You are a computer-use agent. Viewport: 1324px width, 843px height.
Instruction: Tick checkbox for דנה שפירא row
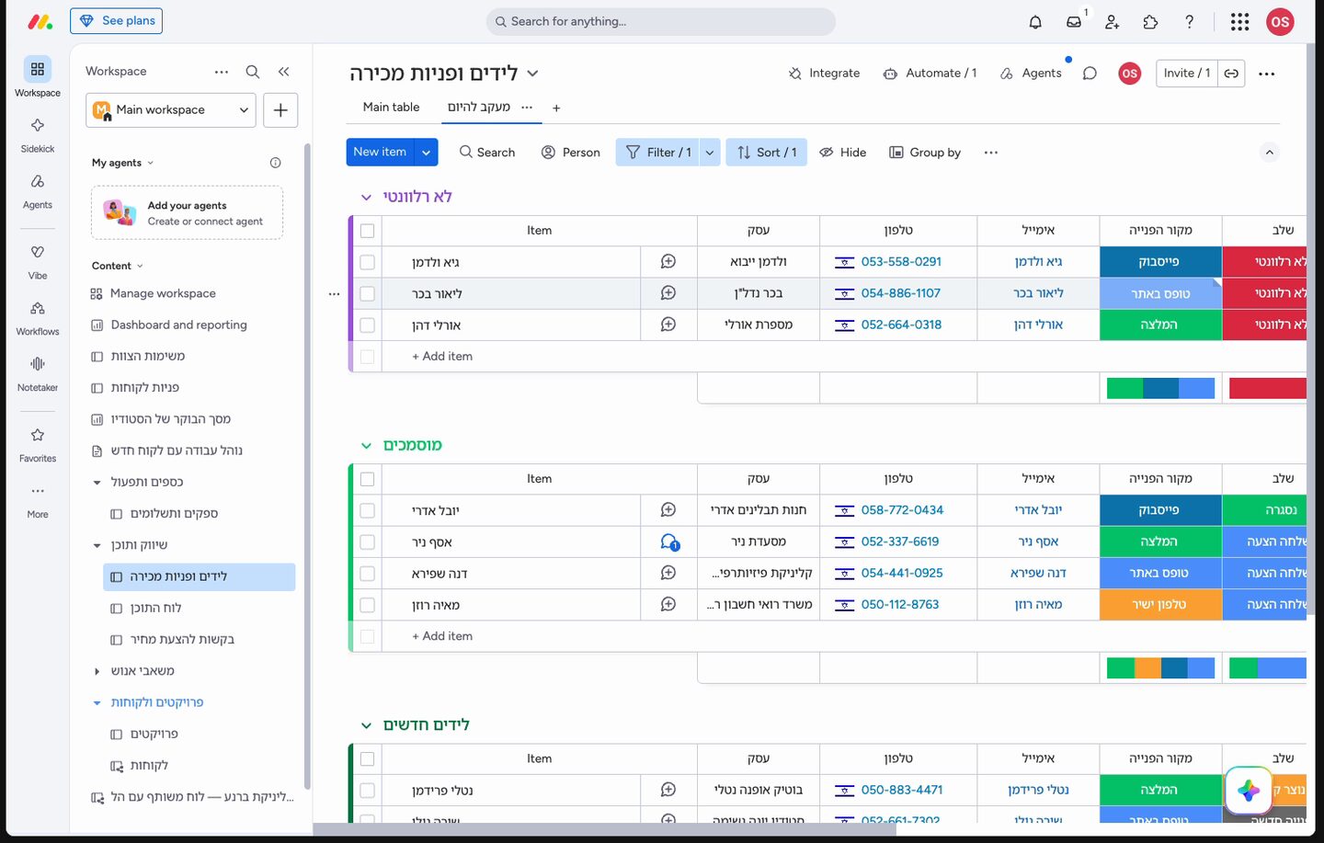368,574
